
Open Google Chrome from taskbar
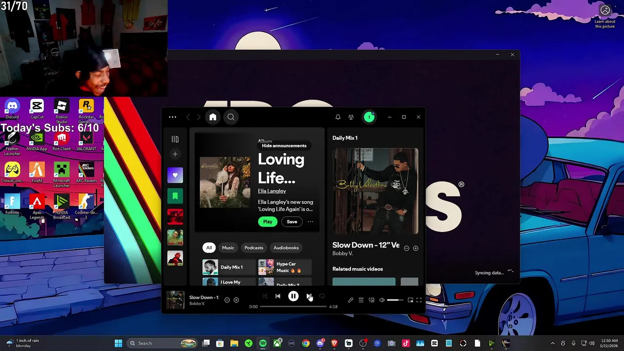(x=306, y=344)
